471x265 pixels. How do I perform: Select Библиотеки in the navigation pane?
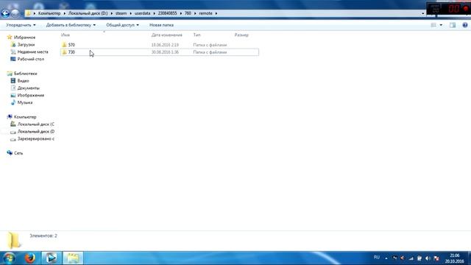coord(25,74)
